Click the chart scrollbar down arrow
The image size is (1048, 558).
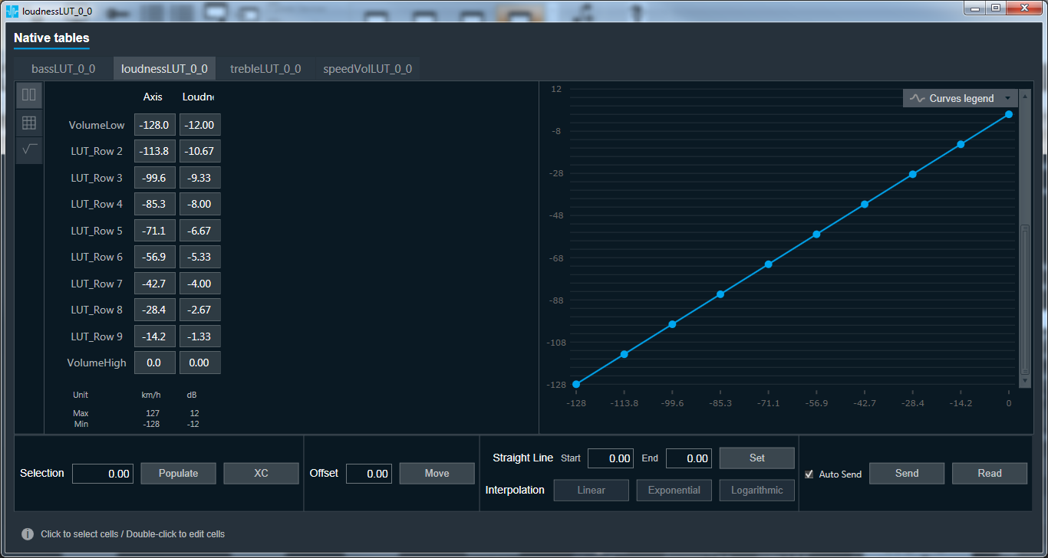(x=1025, y=381)
